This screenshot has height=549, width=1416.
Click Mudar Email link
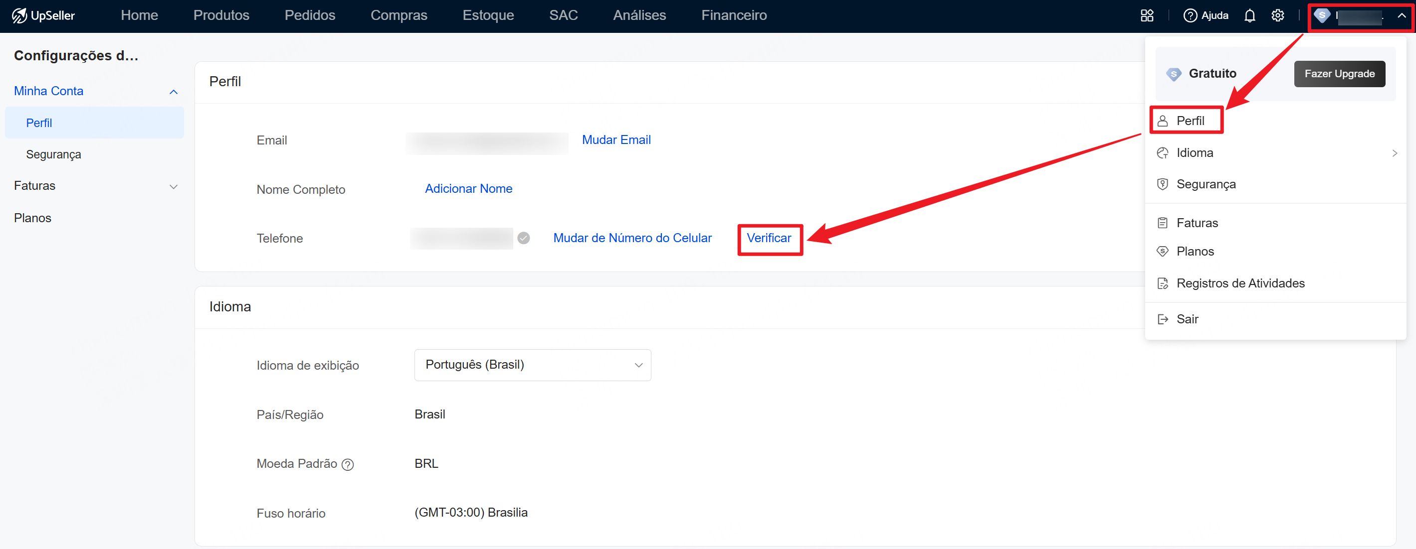pos(615,139)
